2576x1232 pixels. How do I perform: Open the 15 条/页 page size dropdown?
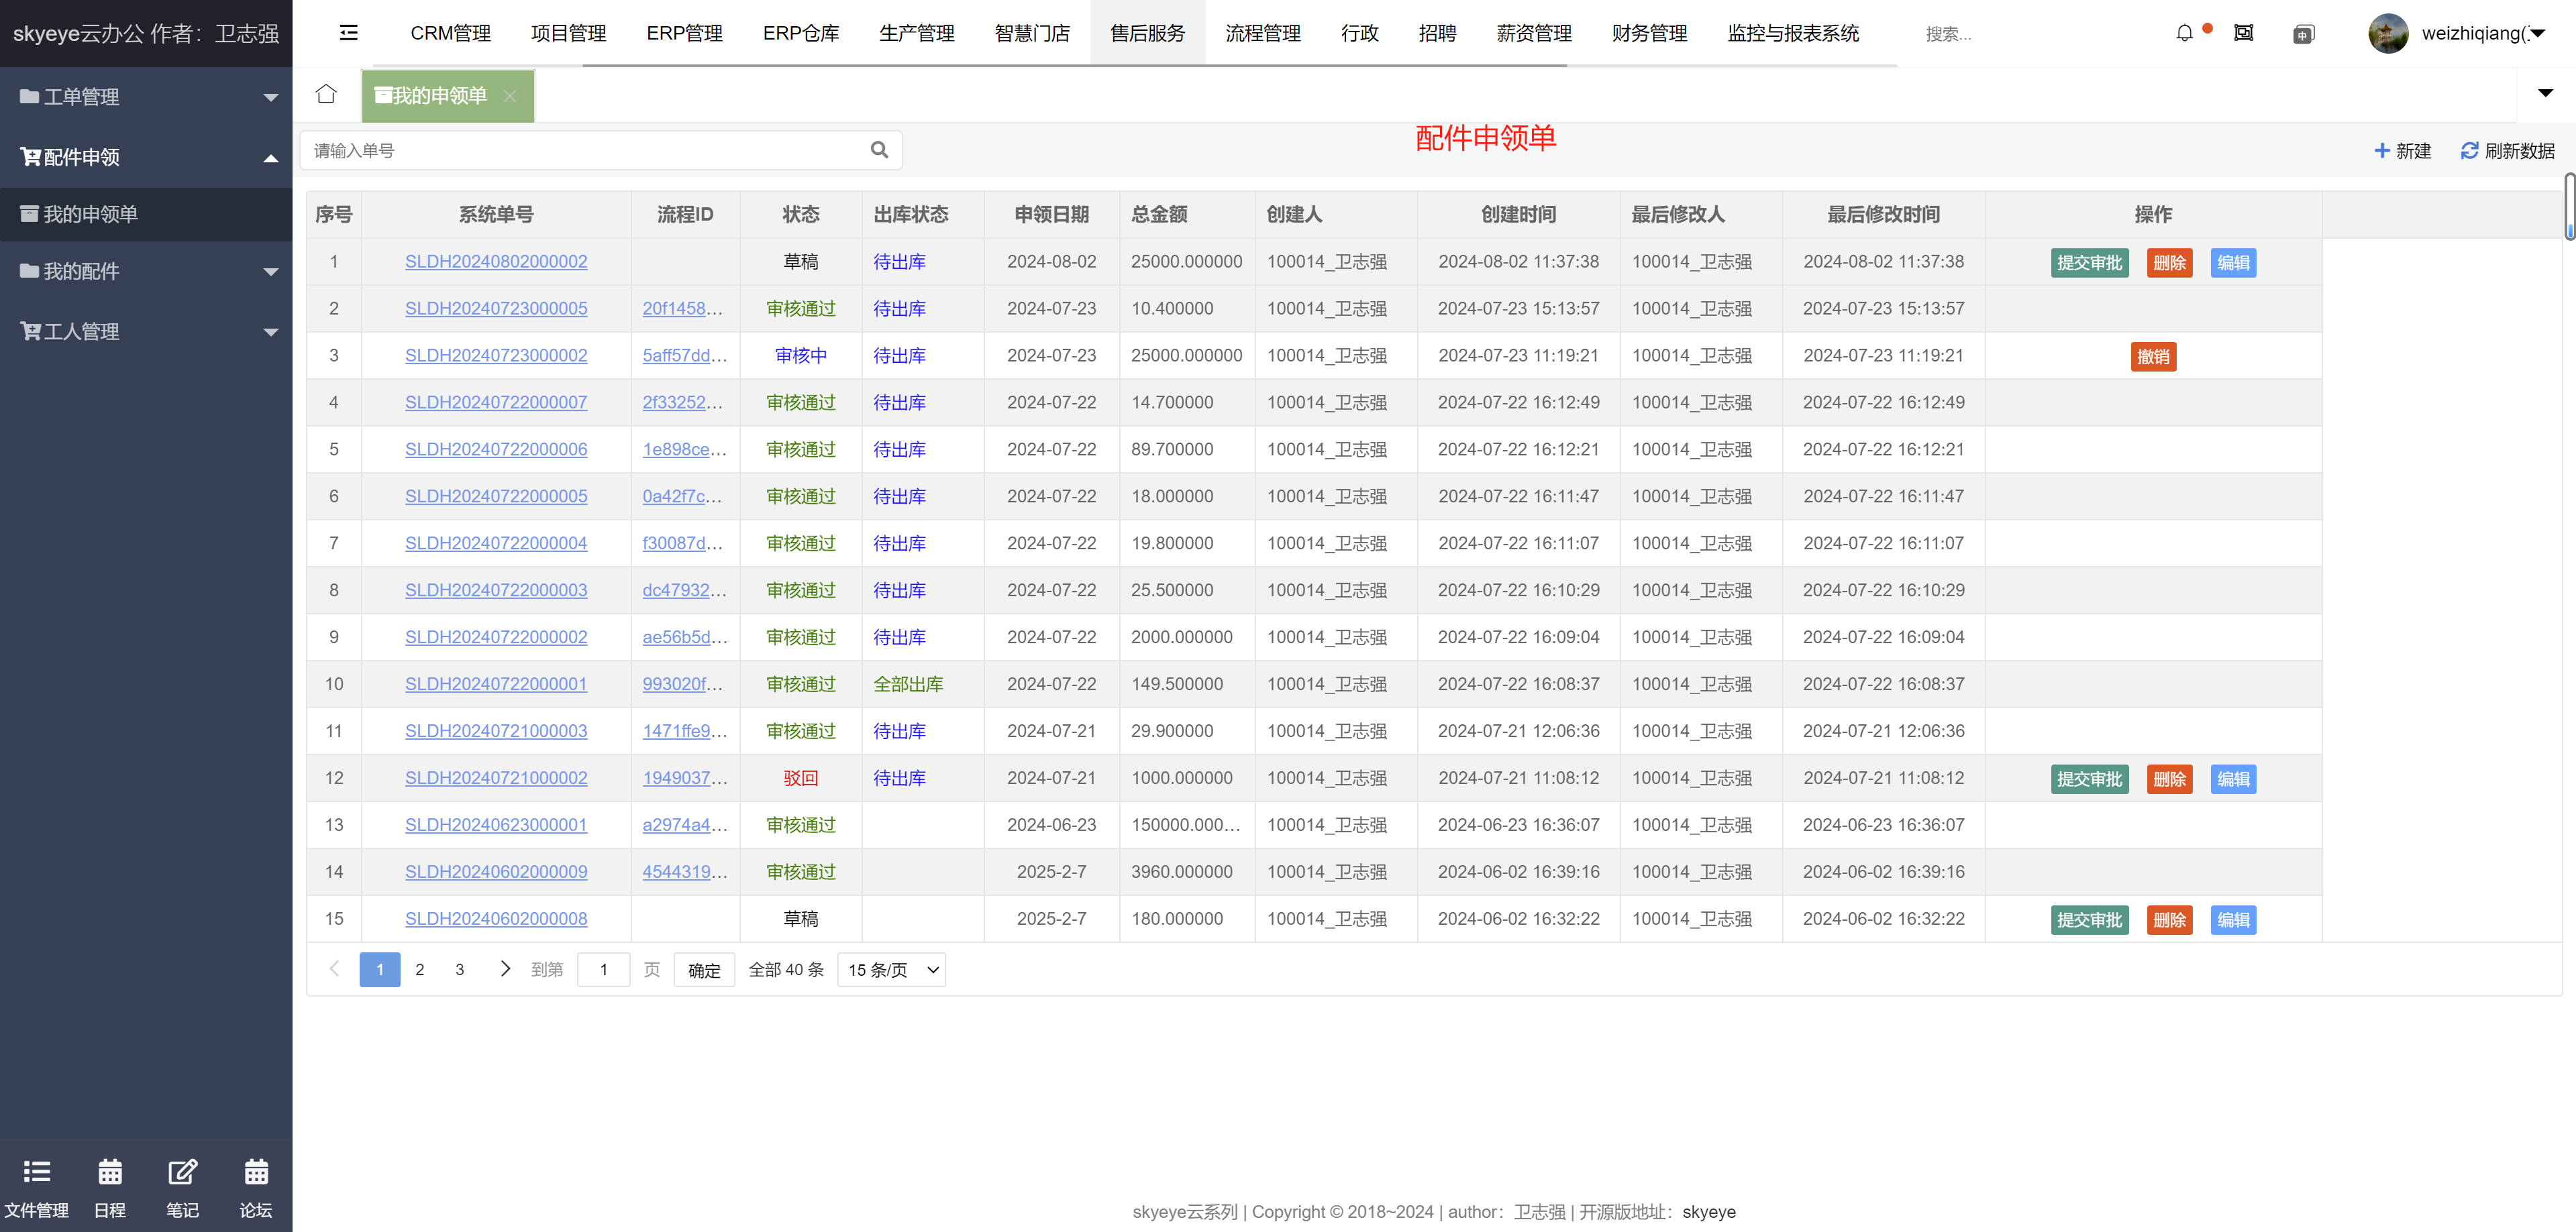[x=891, y=969]
